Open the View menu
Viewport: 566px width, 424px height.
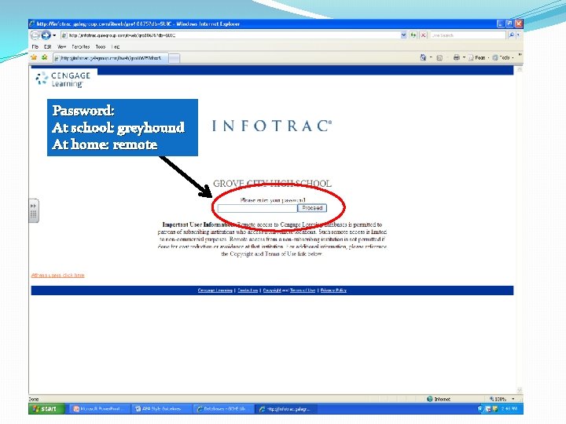click(62, 47)
